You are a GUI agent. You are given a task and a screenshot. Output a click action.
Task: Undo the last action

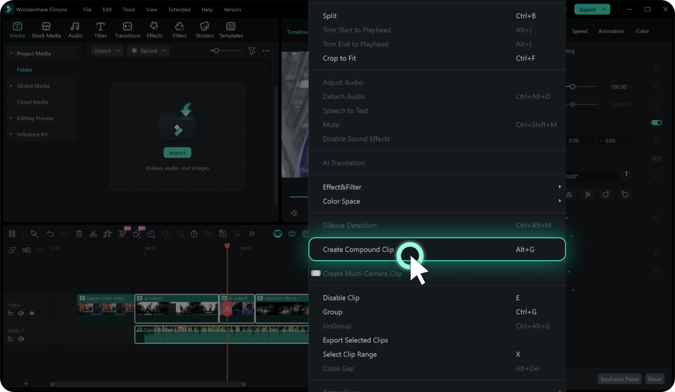(x=50, y=234)
